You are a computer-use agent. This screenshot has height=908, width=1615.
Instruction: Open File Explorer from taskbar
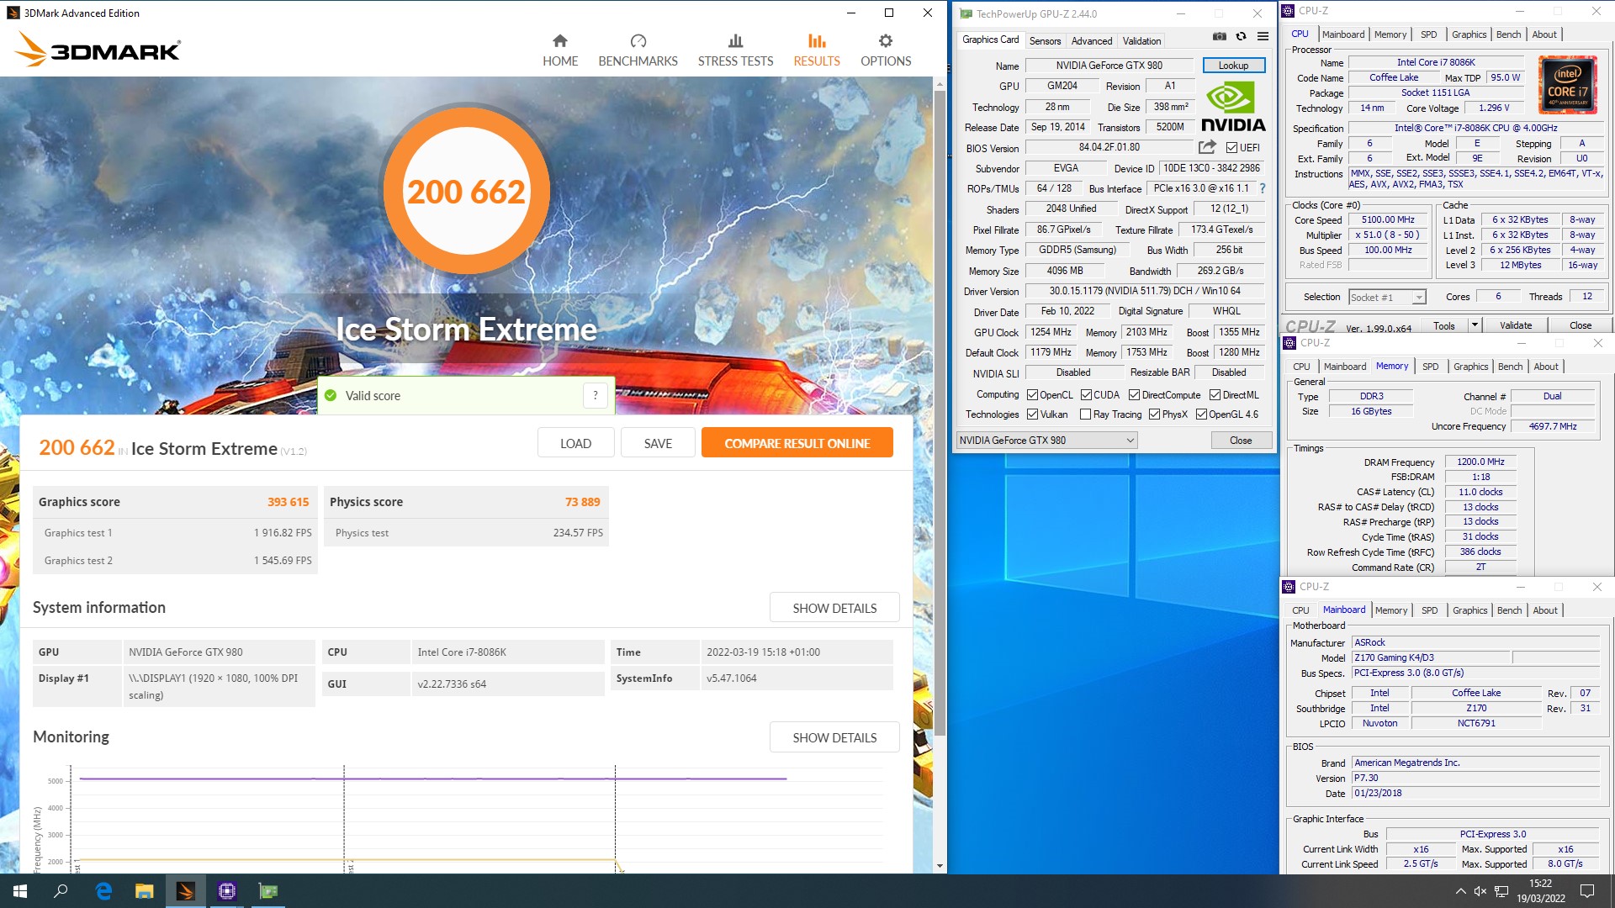(145, 891)
